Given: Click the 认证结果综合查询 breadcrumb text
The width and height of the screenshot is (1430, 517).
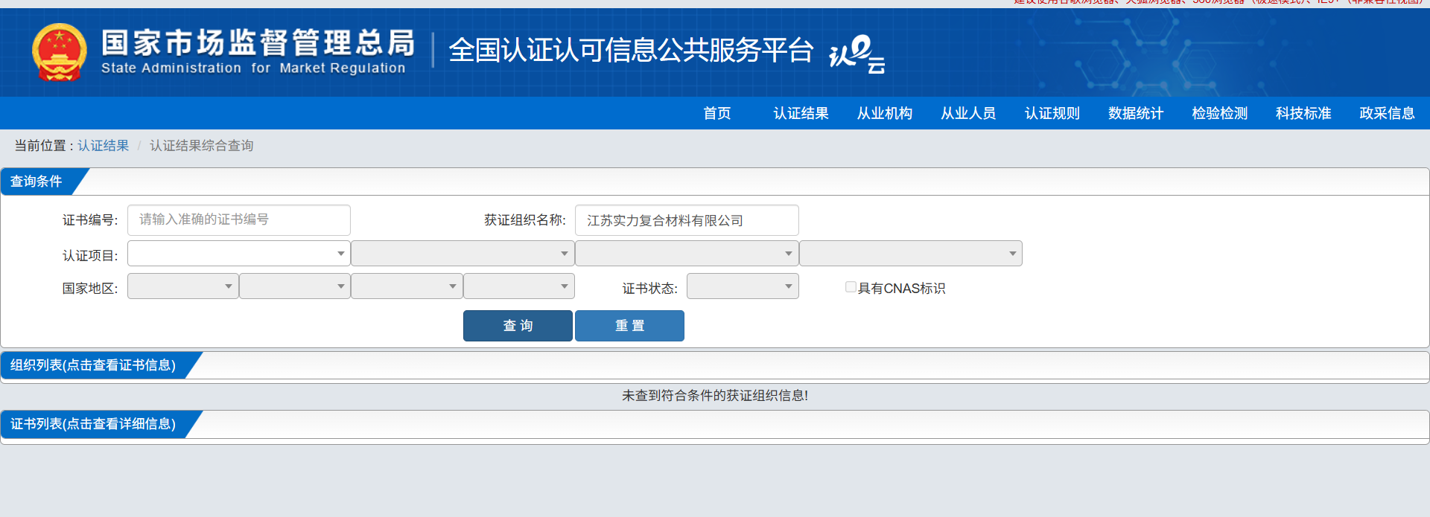Looking at the screenshot, I should point(202,146).
